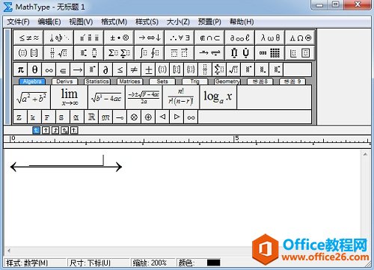
Task: Open the 格式(M) menu
Action: click(x=114, y=22)
